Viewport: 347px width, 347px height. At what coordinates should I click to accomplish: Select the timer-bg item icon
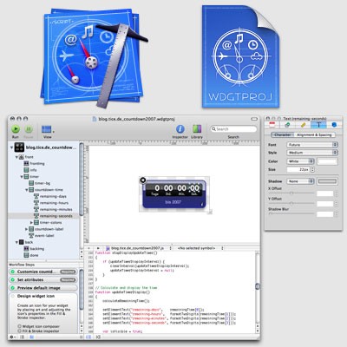pos(31,183)
